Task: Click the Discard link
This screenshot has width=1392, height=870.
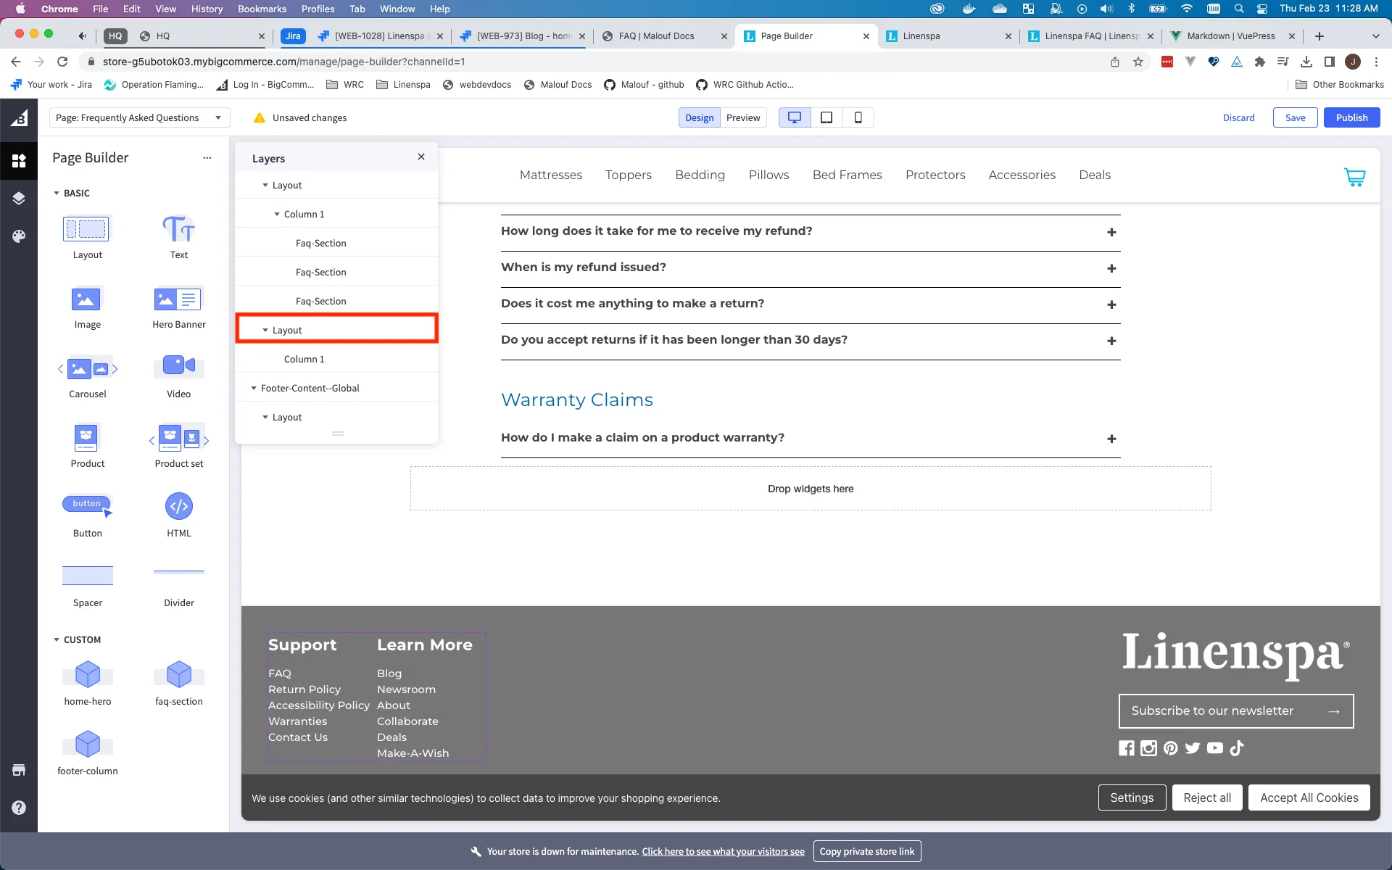Action: coord(1238,117)
